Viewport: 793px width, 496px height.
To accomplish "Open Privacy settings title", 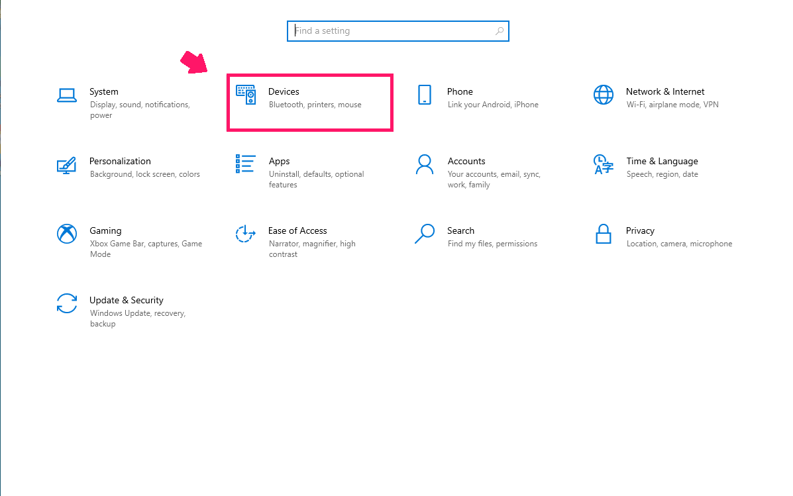I will (x=640, y=231).
